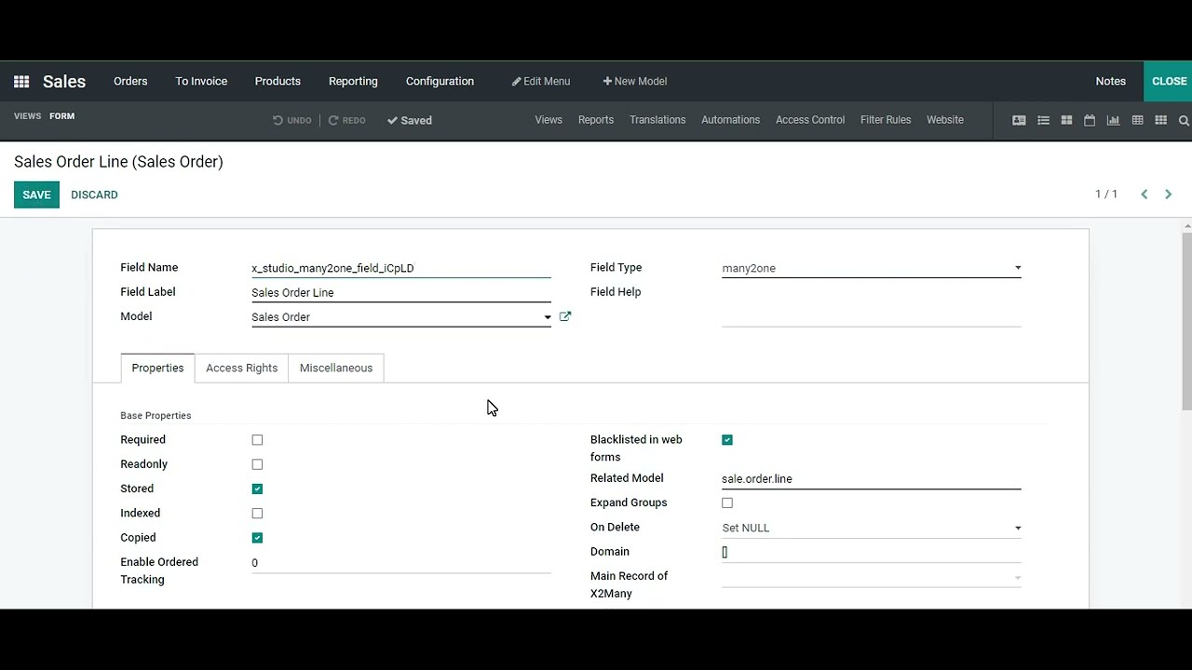This screenshot has width=1192, height=670.
Task: Switch to form view icon
Action: 1019,120
